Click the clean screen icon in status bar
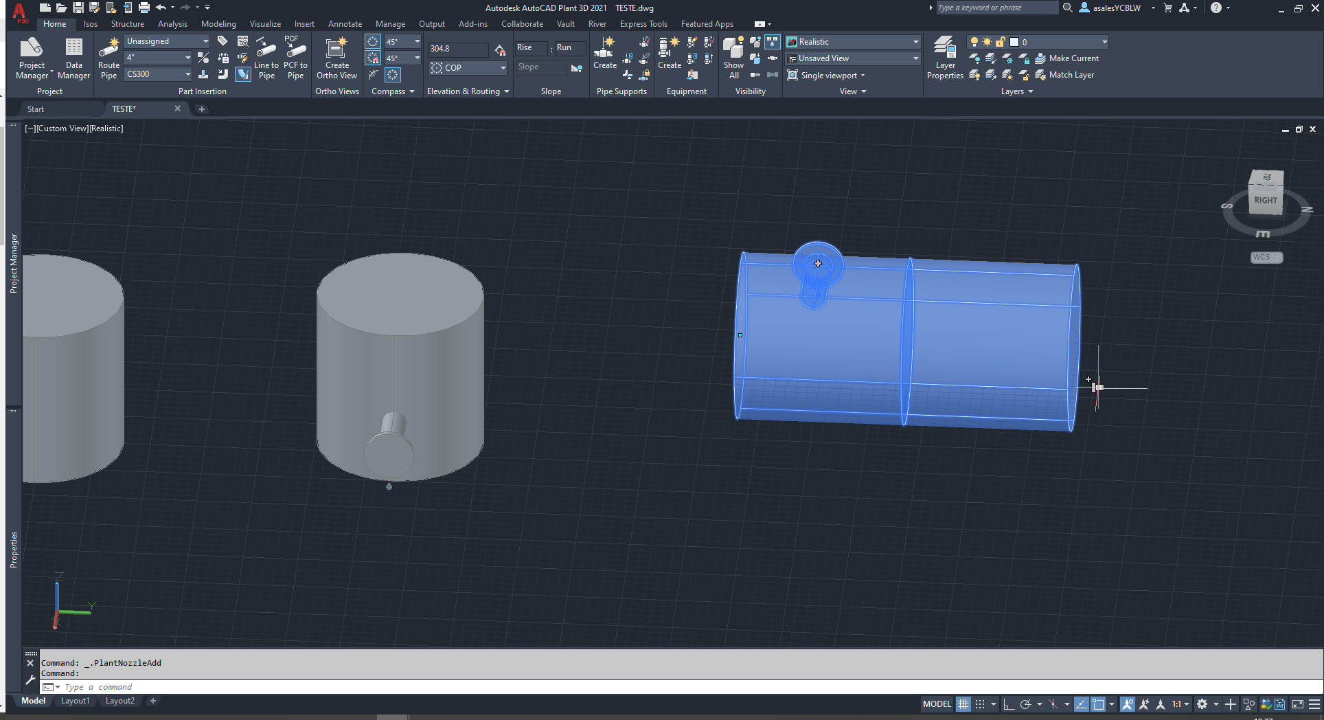 click(x=1298, y=704)
